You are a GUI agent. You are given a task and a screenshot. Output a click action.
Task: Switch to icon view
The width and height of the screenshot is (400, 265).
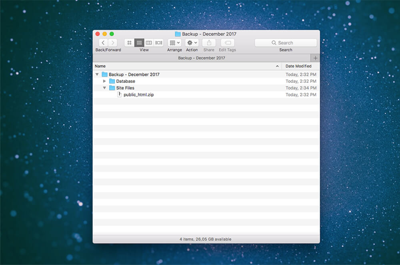click(129, 43)
